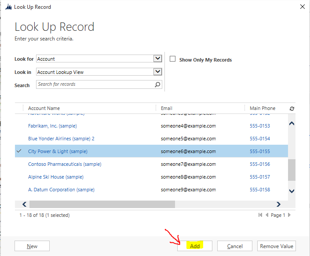Enable Show Only My Records checkbox
The width and height of the screenshot is (310, 256).
tap(172, 59)
